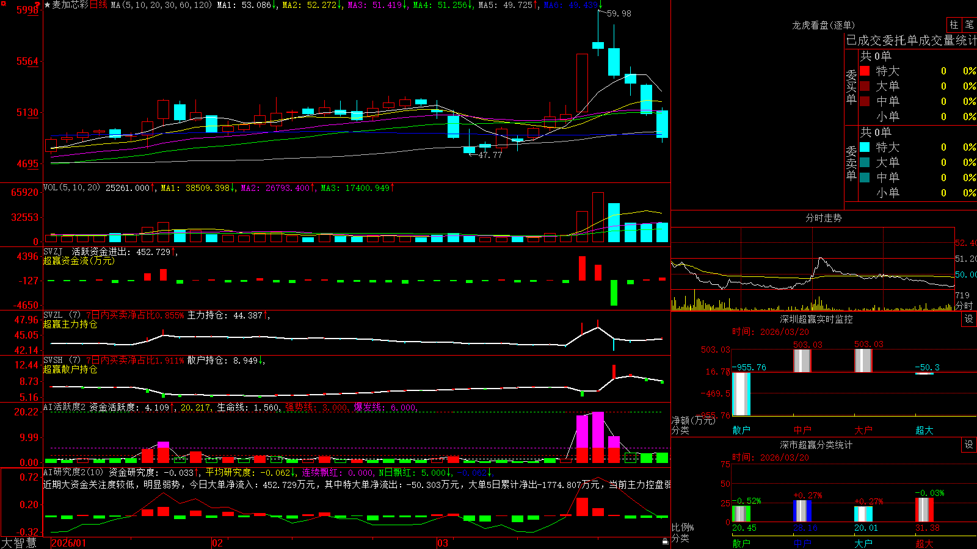Click the lock icon at chart bottom-right
The width and height of the screenshot is (977, 549).
coord(666,541)
